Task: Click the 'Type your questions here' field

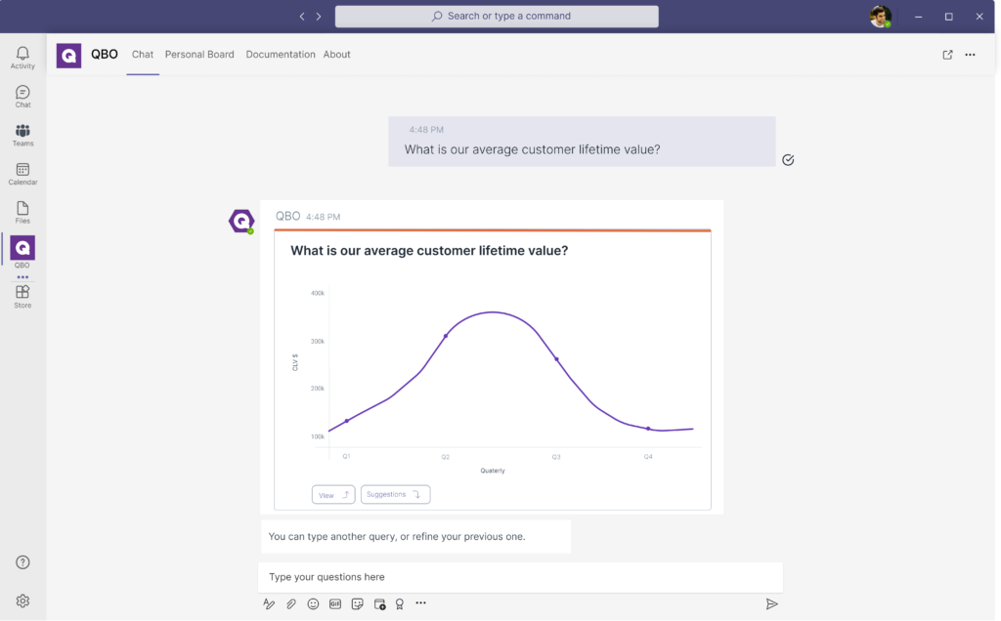Action: (x=520, y=577)
